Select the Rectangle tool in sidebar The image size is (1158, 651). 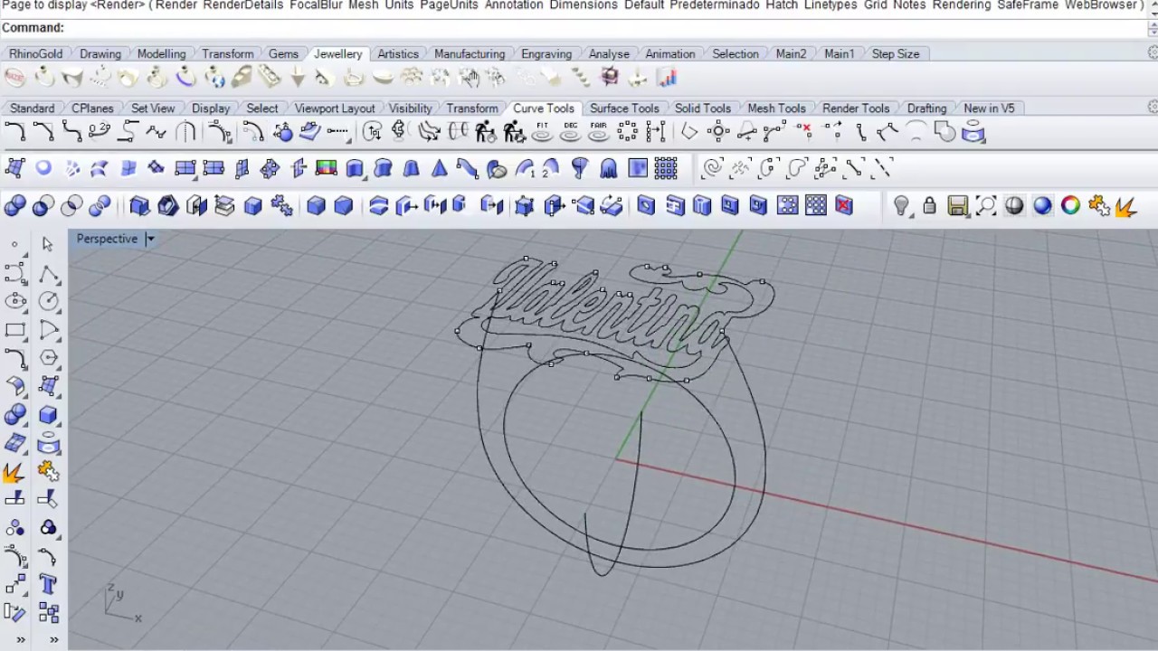pyautogui.click(x=15, y=330)
